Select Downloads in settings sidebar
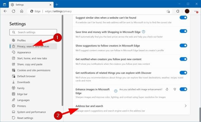This screenshot has height=122, width=201. tap(33, 82)
